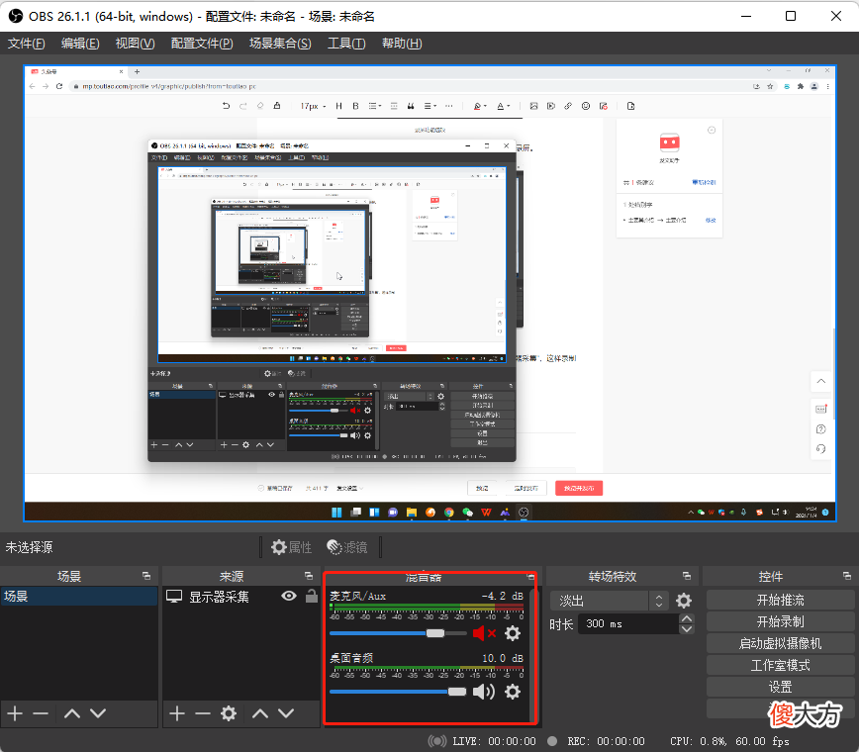Move scene up in list

pos(72,713)
